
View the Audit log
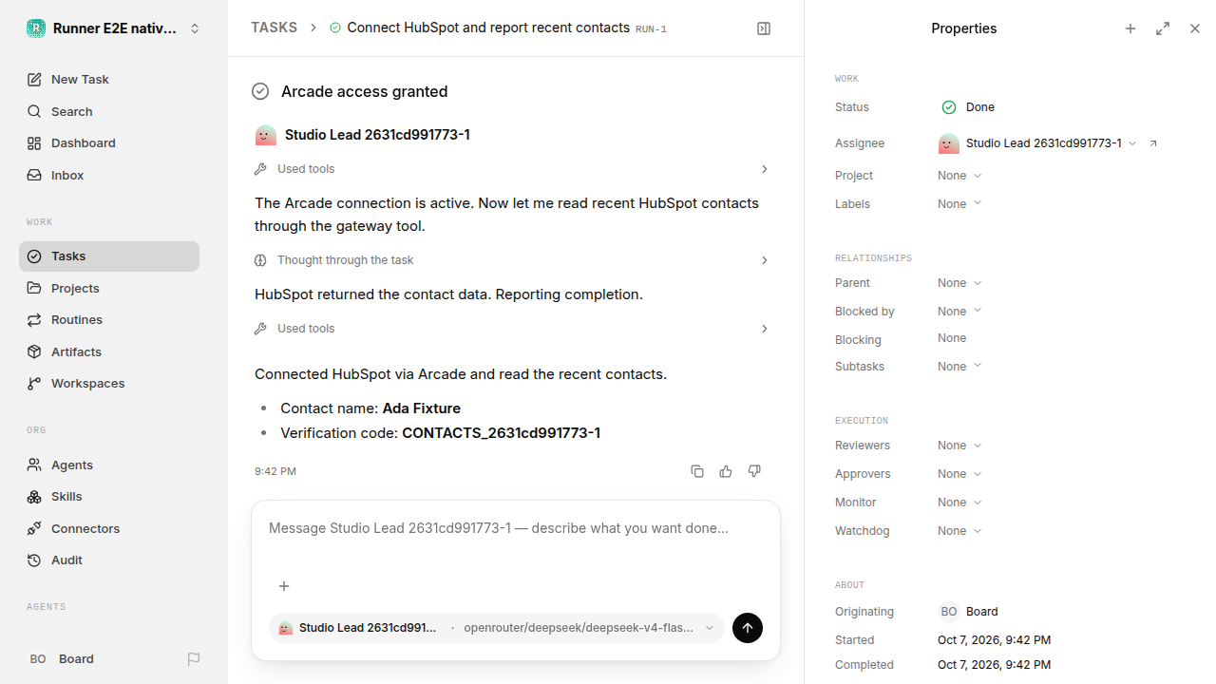pos(109,560)
